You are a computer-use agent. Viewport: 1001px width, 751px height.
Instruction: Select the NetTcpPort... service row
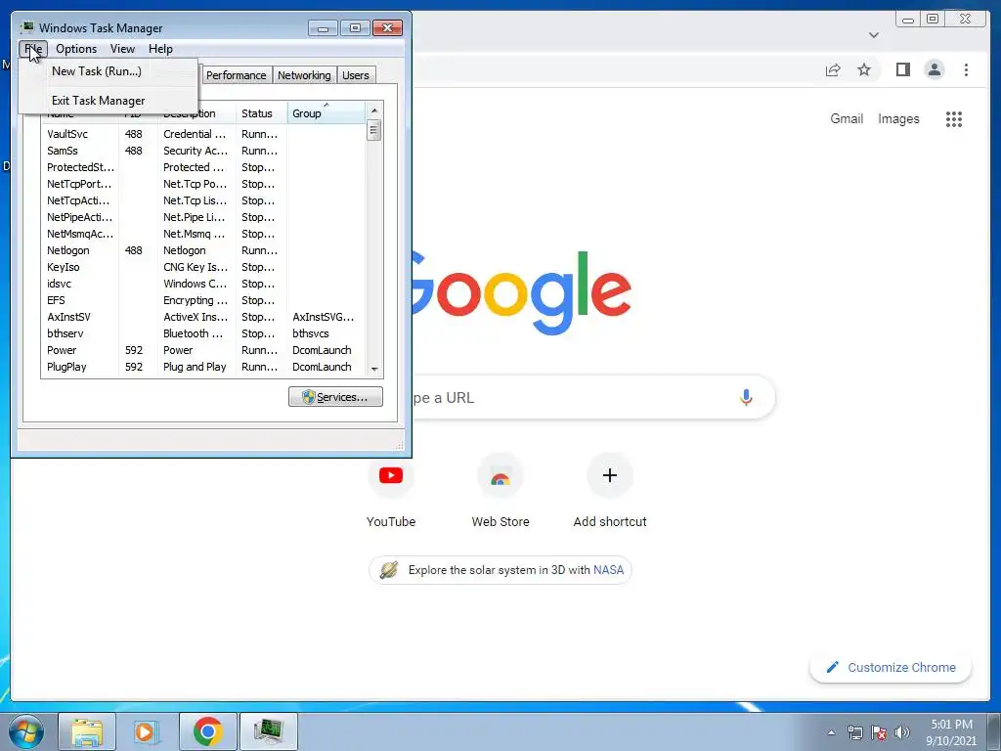coord(203,184)
